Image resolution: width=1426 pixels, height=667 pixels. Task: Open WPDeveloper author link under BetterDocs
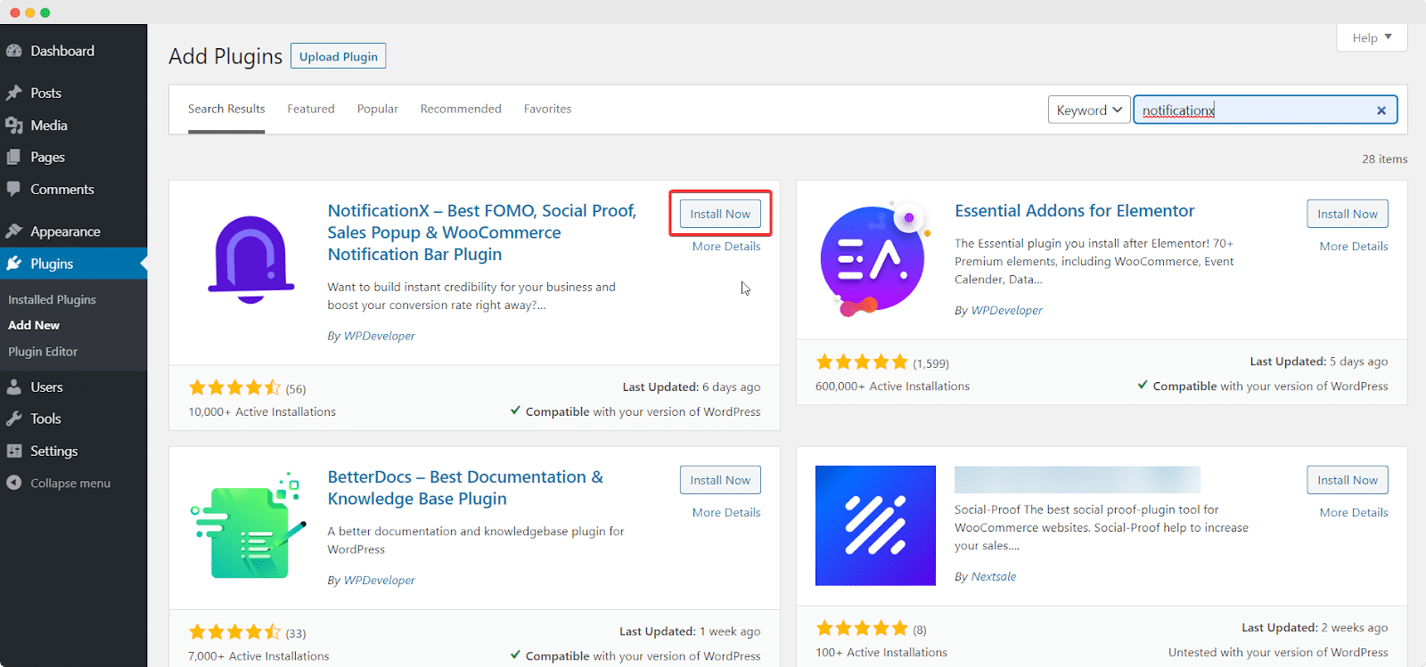380,580
